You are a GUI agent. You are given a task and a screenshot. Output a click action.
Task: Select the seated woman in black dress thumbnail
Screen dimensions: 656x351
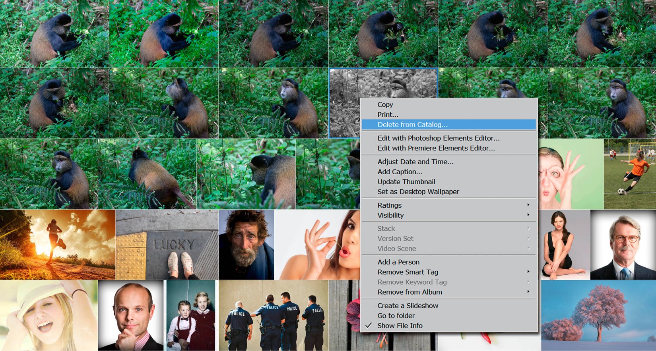tap(565, 245)
